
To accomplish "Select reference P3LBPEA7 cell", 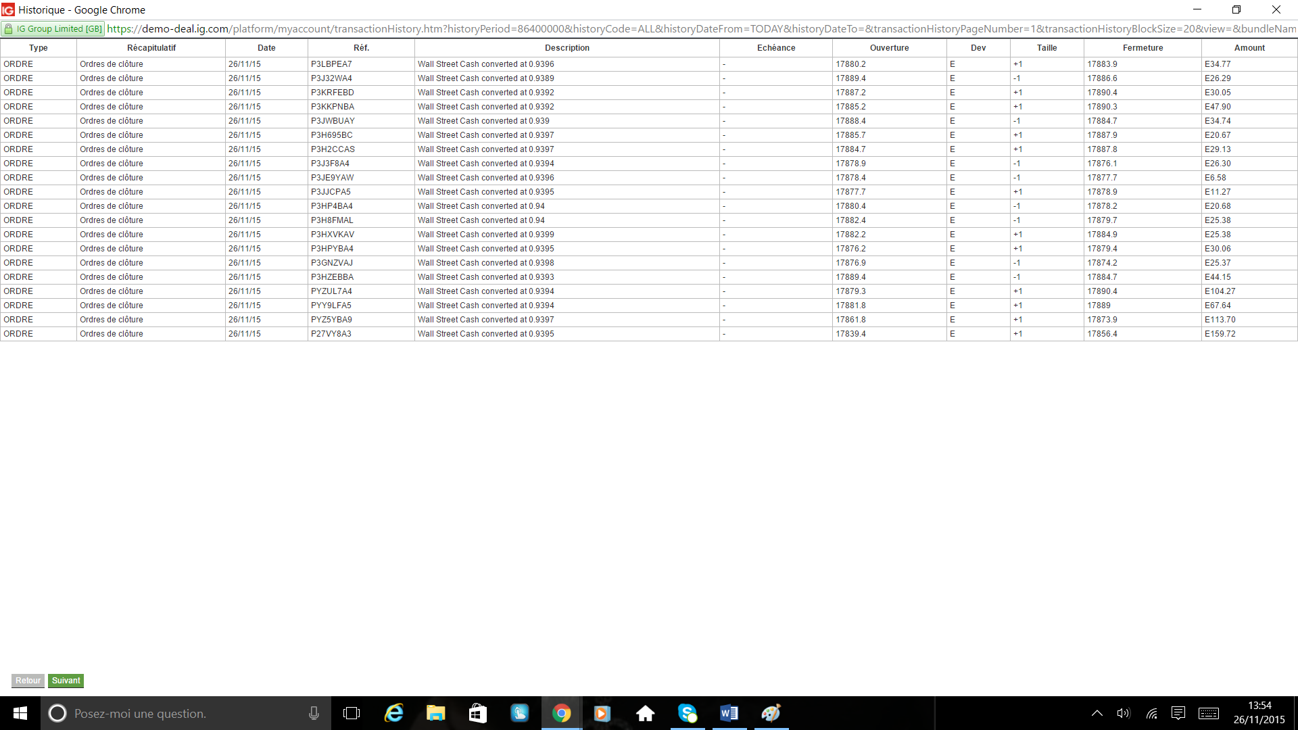I will [x=331, y=64].
